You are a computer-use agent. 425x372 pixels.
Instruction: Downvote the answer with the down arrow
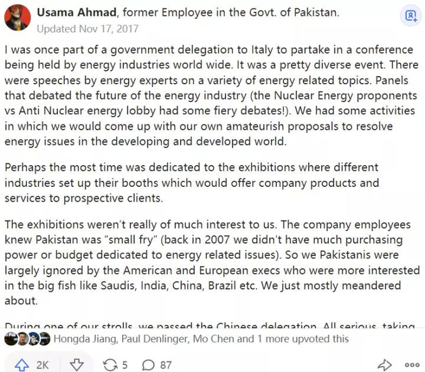coord(77,364)
